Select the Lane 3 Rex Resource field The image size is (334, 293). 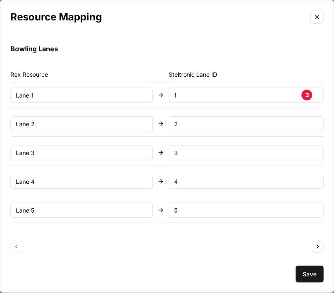(81, 153)
